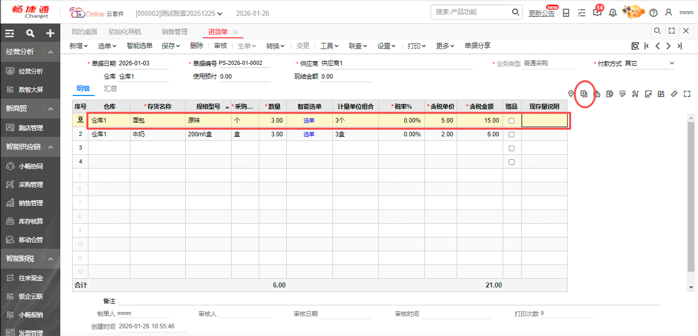698x336 pixels.
Task: Switch to the 销售管理 tab
Action: pyautogui.click(x=174, y=32)
